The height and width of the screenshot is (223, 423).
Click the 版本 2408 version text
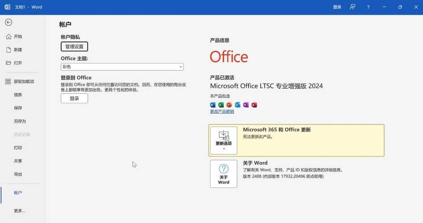283,177
